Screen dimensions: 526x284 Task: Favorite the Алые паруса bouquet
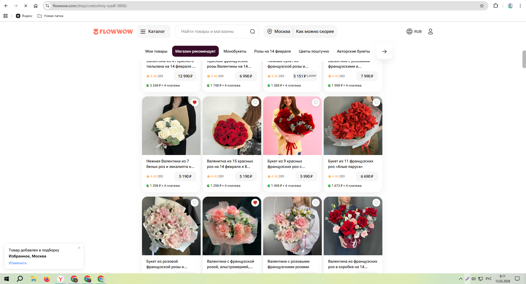point(376,102)
